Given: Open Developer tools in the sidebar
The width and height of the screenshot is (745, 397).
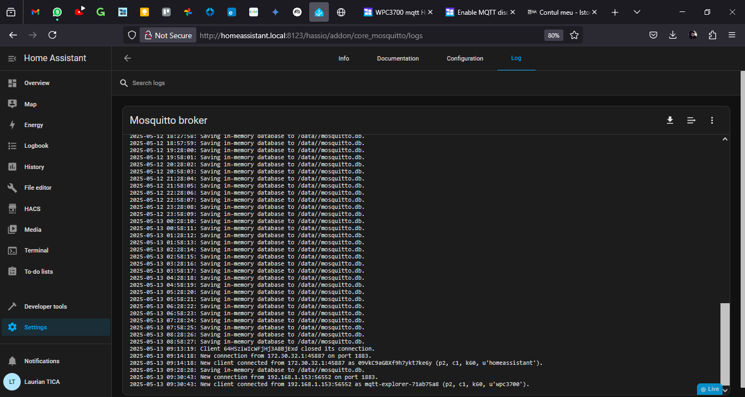Looking at the screenshot, I should (45, 306).
